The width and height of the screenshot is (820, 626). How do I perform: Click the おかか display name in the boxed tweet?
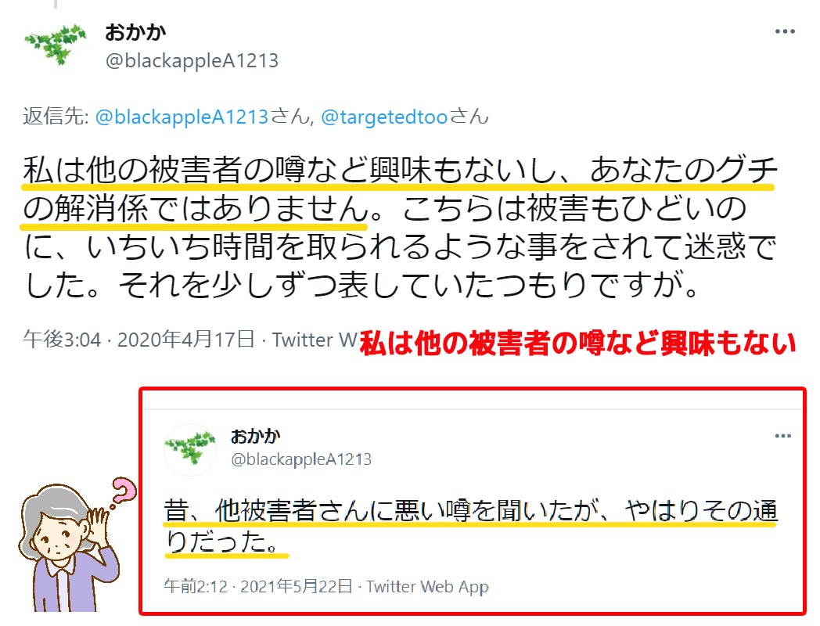(256, 436)
